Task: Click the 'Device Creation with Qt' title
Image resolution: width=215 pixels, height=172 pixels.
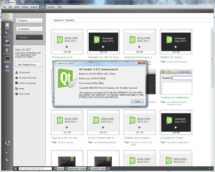Action: pos(101,138)
